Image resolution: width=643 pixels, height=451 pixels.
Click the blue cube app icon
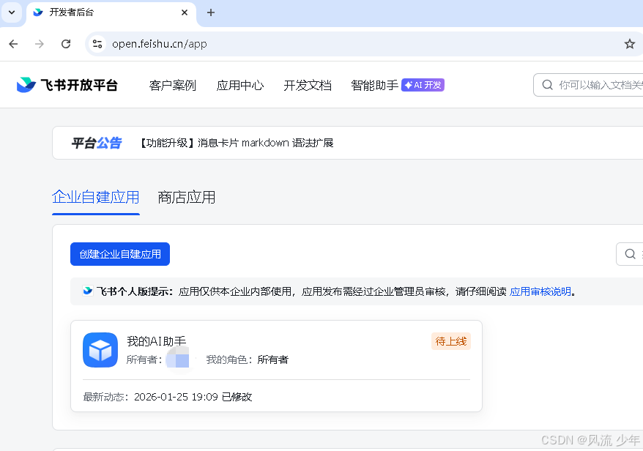pyautogui.click(x=100, y=350)
